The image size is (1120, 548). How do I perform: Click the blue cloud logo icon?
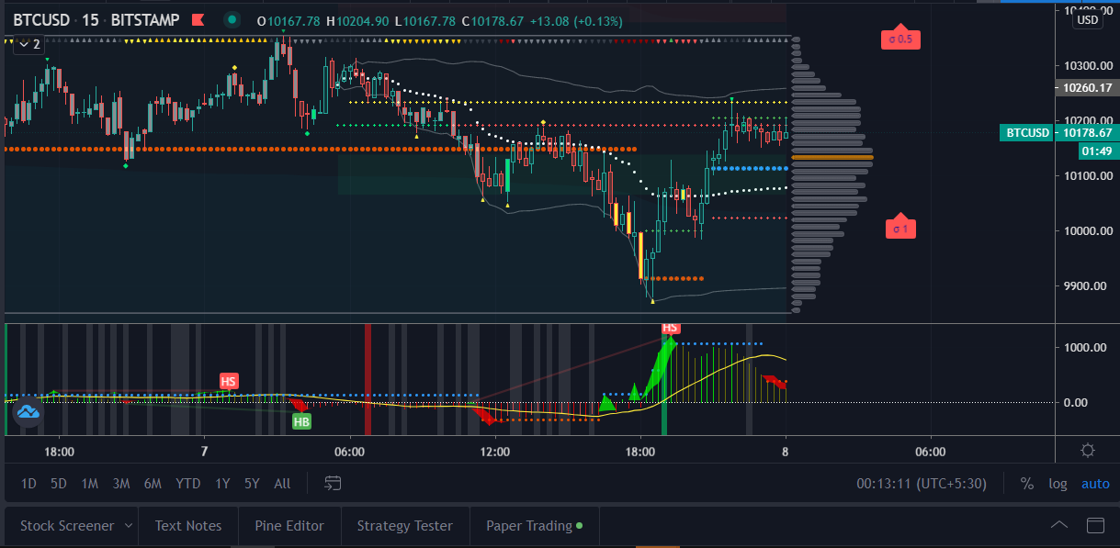[x=27, y=414]
